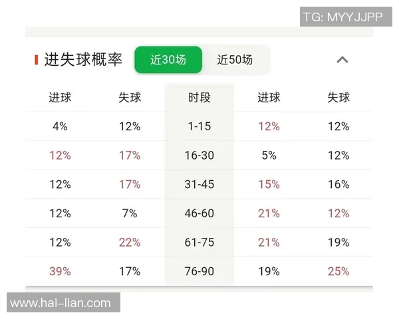Click the right-side 失球 column header
Viewport: 399px width, 319px height.
coord(338,98)
